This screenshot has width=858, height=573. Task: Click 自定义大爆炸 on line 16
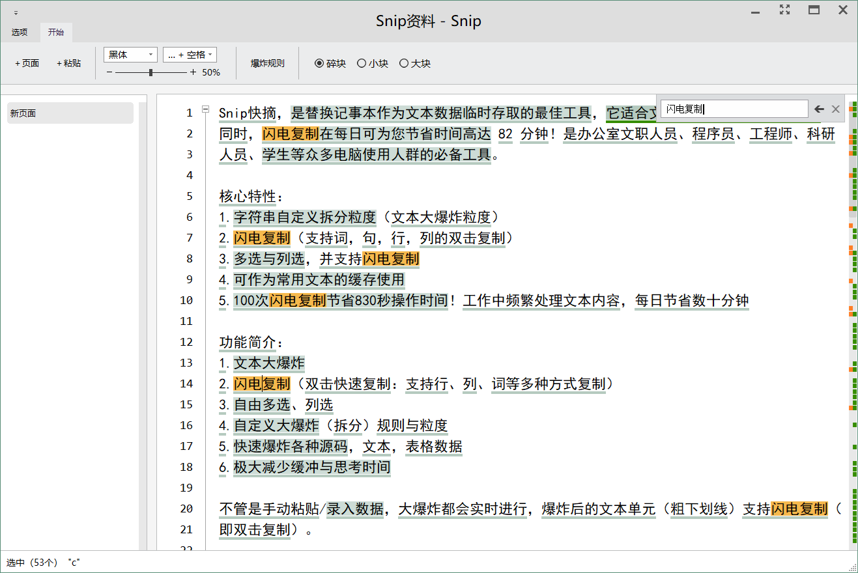pos(276,425)
